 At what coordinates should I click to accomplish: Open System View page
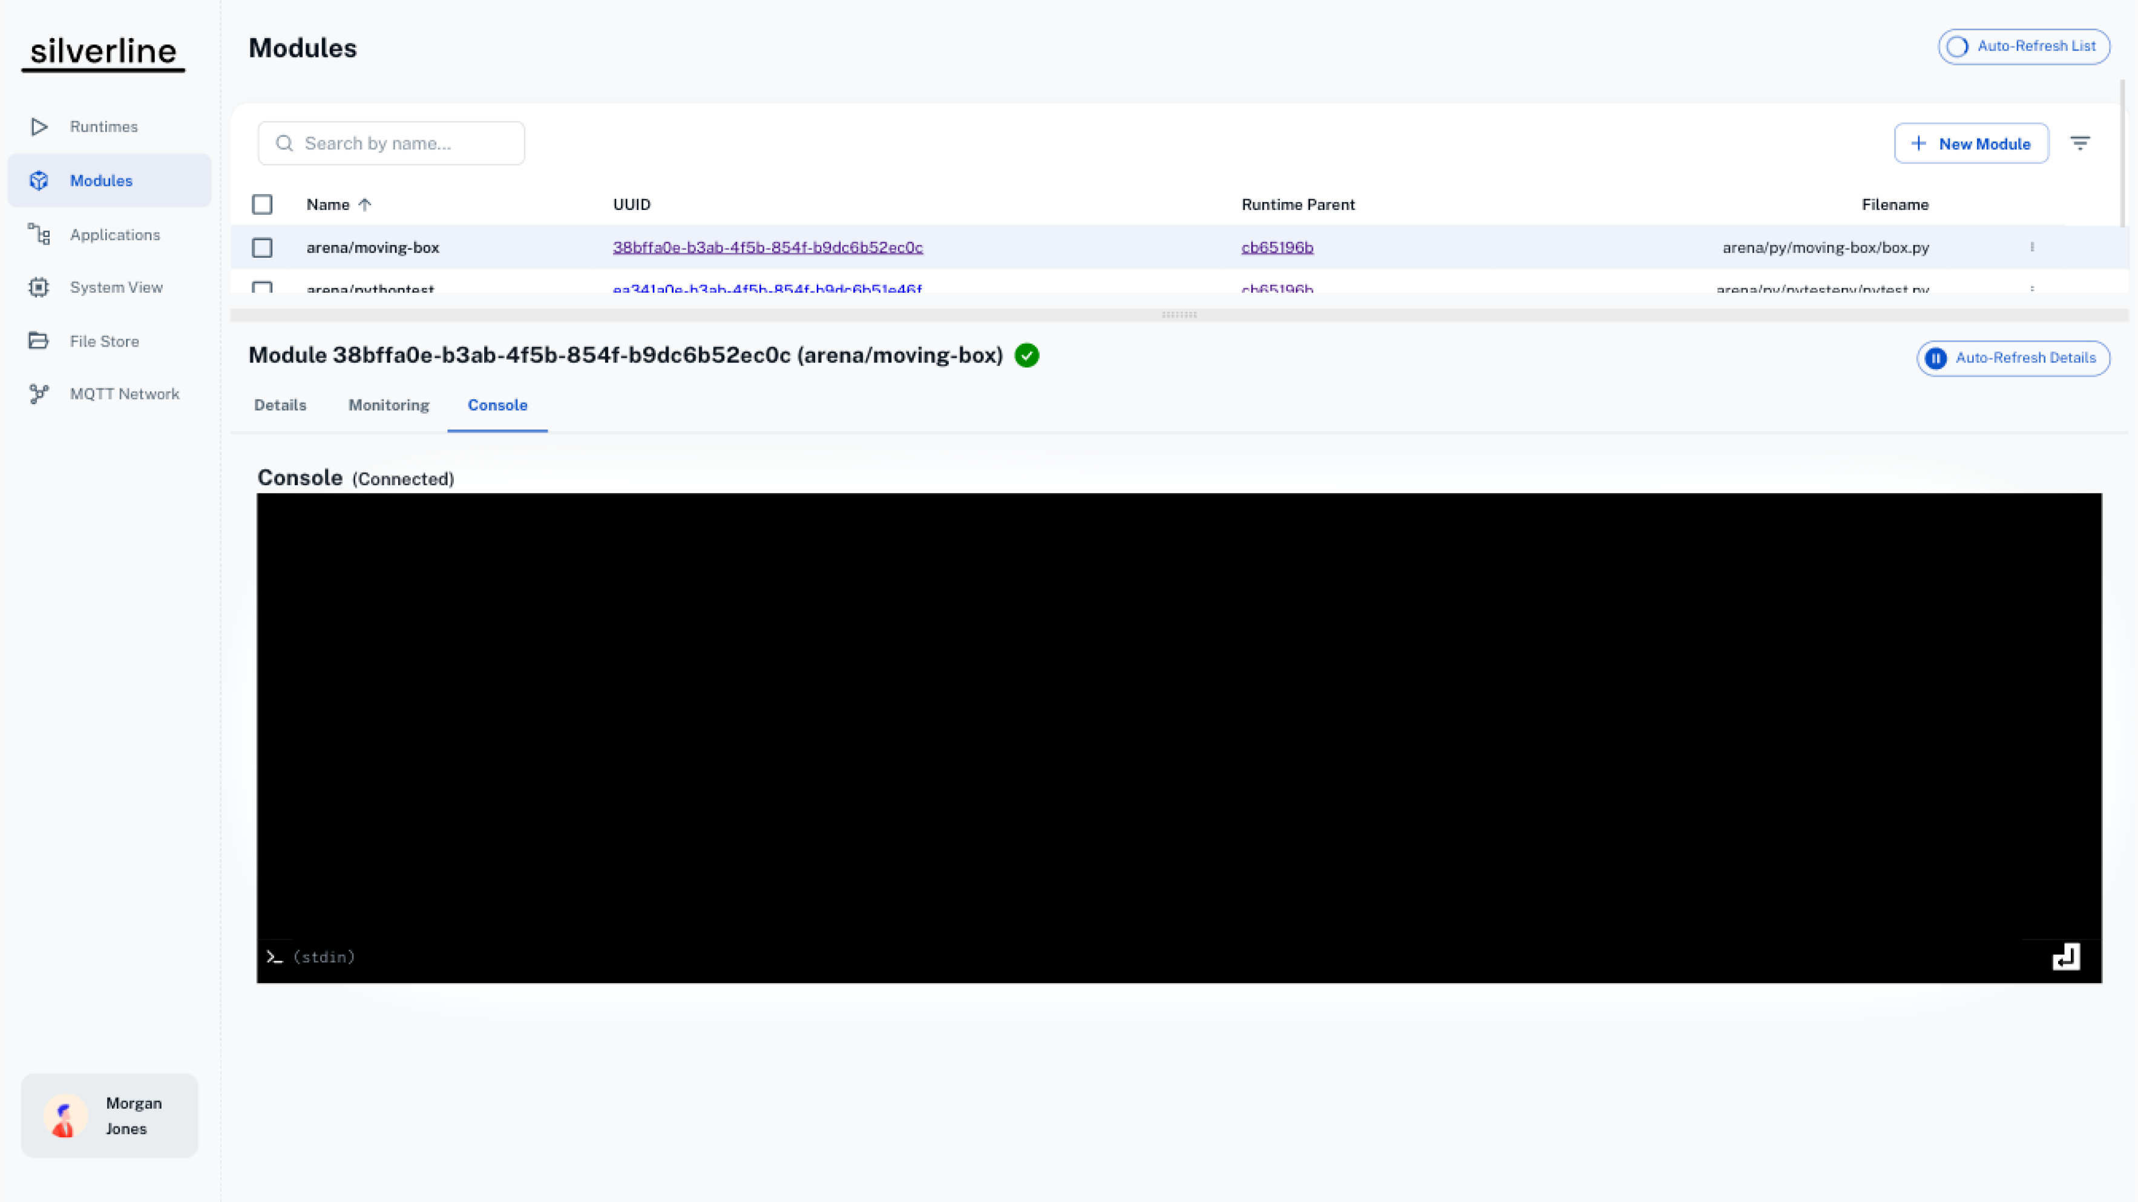point(110,287)
